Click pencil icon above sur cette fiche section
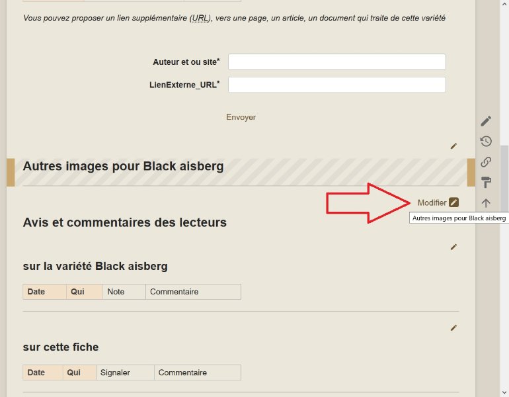The width and height of the screenshot is (509, 397). pos(453,328)
